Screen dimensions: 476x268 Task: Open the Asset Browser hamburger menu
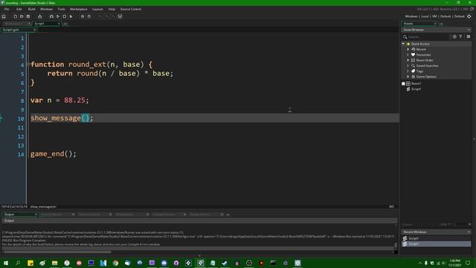469,36
